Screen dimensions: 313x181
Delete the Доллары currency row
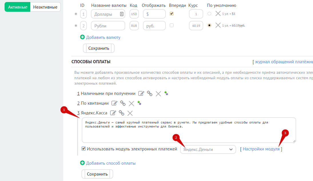tap(218, 13)
